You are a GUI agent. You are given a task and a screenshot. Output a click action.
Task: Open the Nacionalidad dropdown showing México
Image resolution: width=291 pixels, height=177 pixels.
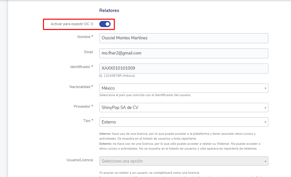click(184, 88)
